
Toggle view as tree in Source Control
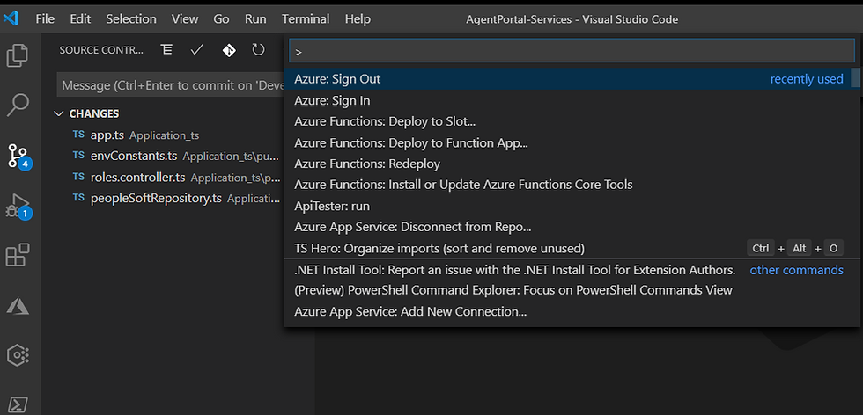[166, 50]
